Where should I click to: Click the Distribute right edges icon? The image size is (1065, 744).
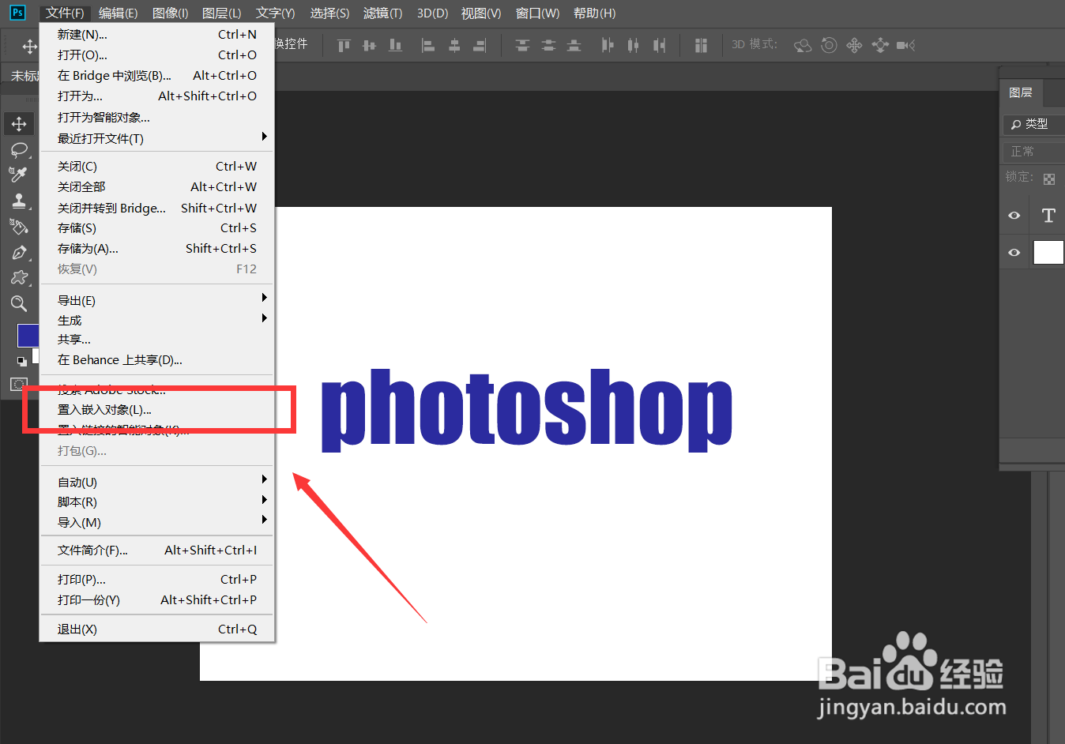click(659, 45)
